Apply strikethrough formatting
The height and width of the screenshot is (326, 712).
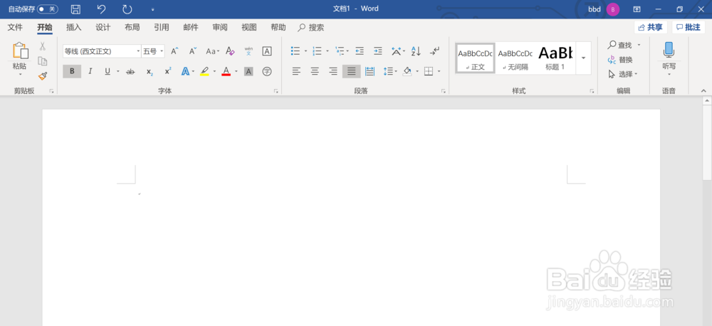(130, 71)
